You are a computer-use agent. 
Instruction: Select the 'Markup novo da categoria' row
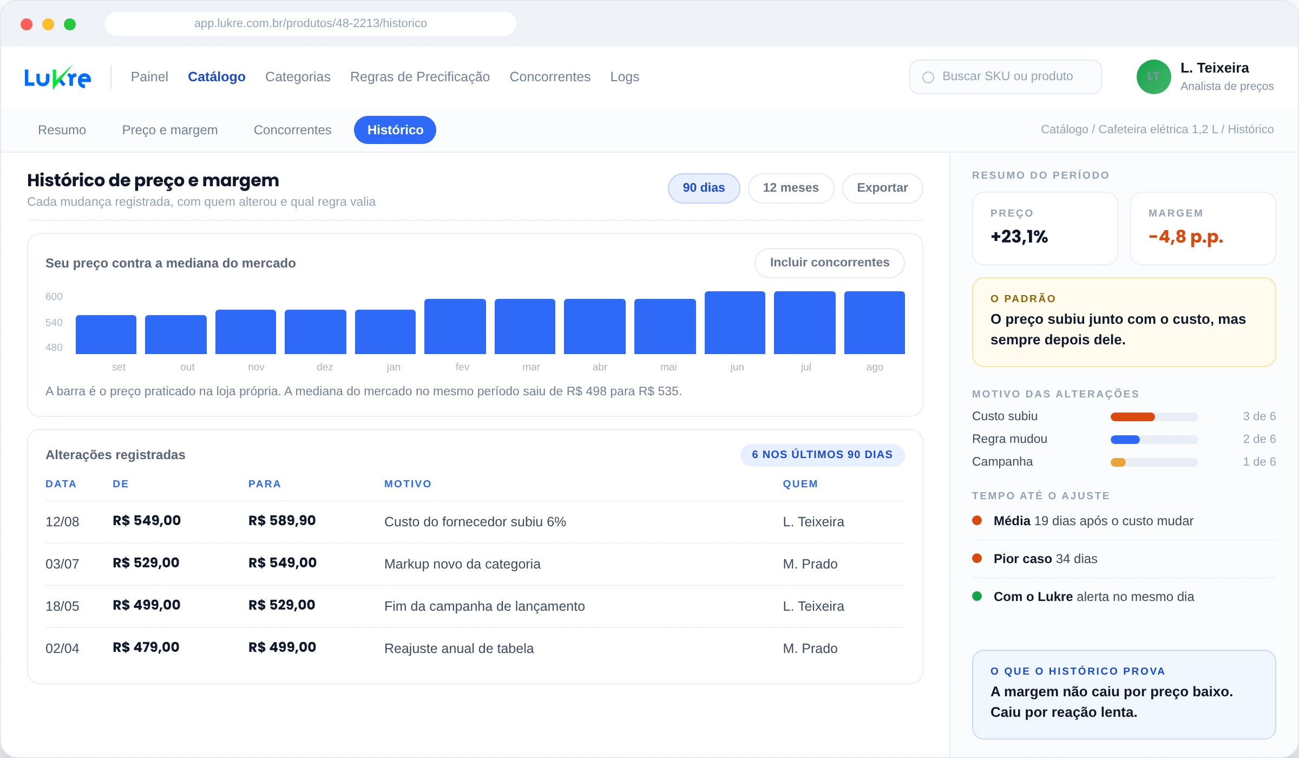coord(475,564)
